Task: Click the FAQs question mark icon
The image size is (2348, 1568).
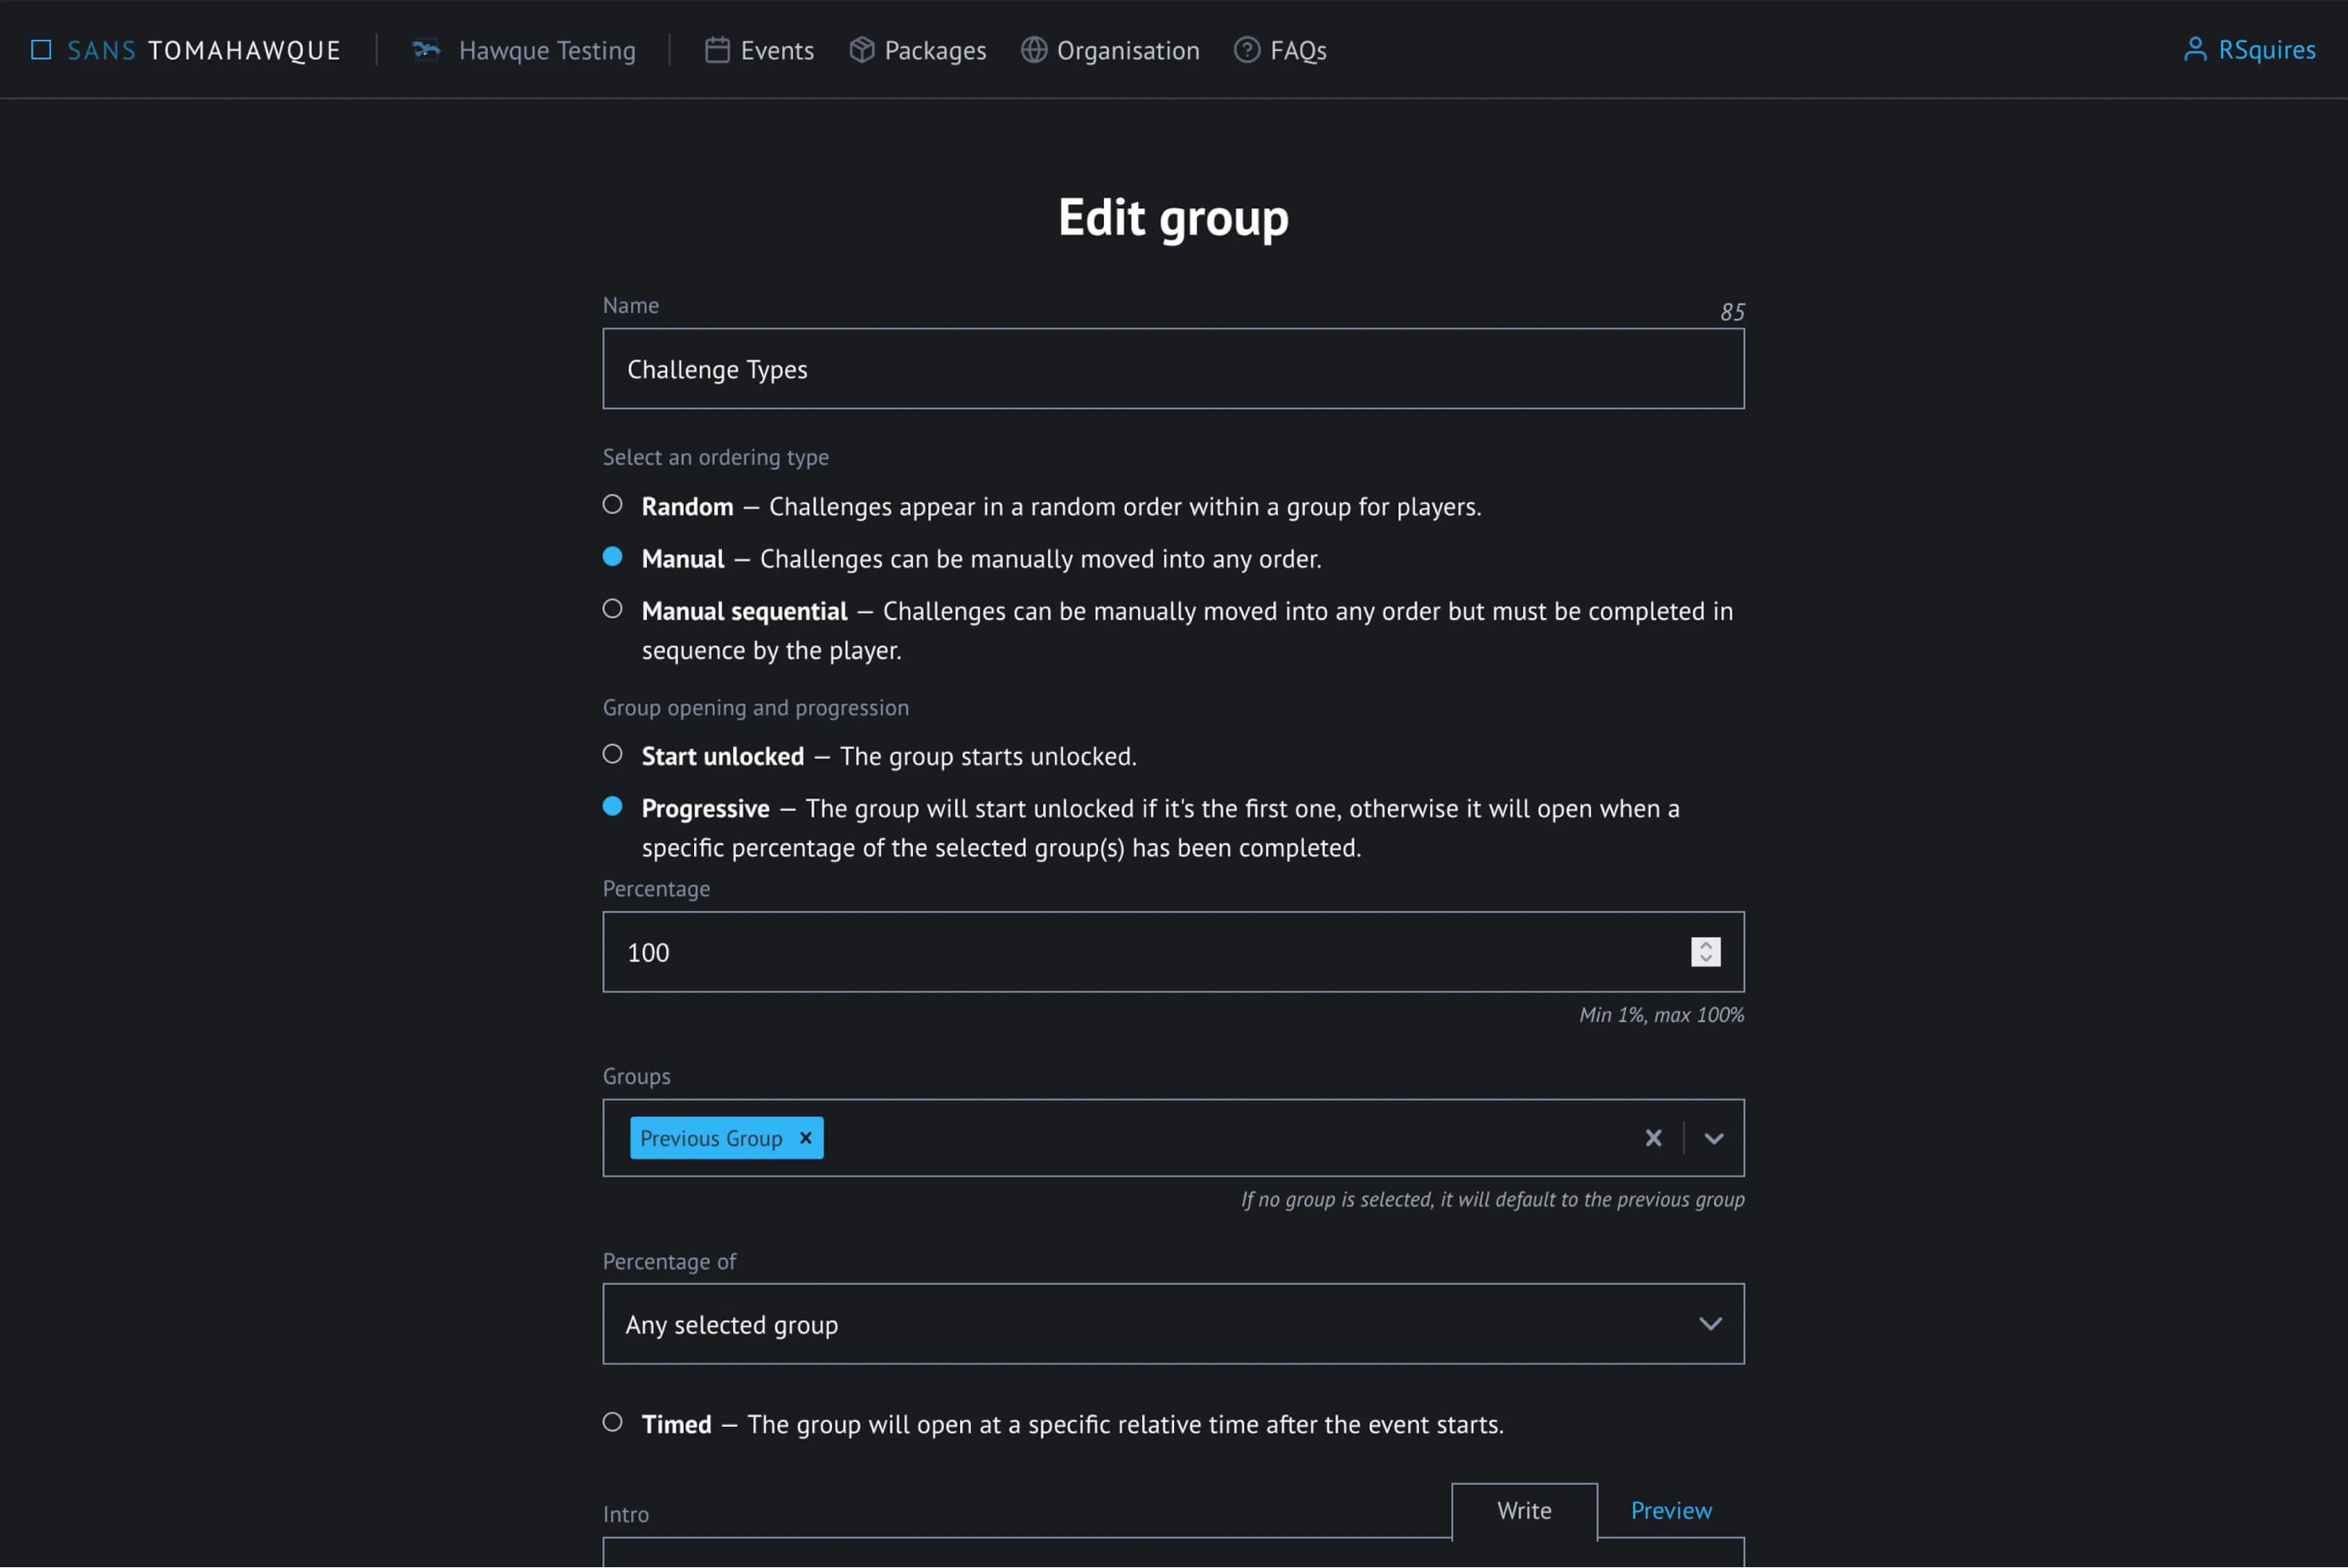Action: point(1247,49)
